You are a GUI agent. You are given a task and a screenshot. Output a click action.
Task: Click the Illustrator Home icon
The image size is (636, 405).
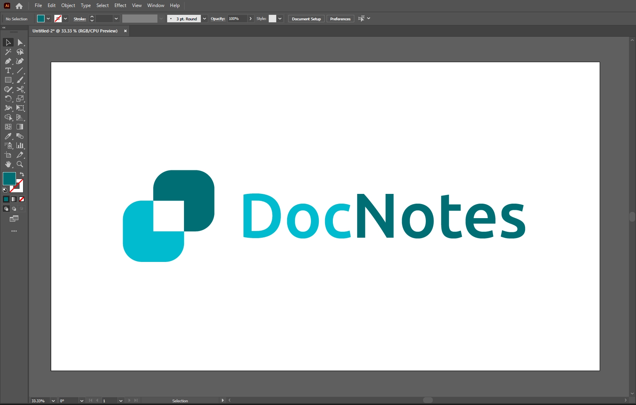coord(19,6)
